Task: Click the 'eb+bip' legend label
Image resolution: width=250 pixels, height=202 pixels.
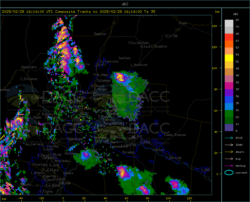Action: tap(241, 166)
